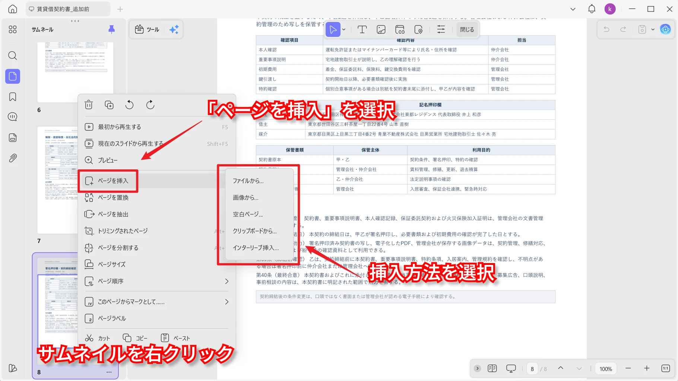Select the page element tool icon
Screen dimensions: 678x381
418,29
